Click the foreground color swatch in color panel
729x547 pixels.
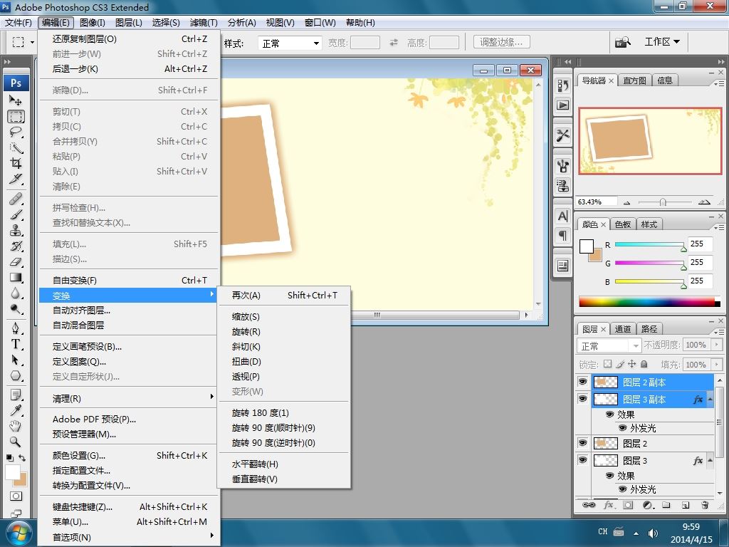coord(587,246)
